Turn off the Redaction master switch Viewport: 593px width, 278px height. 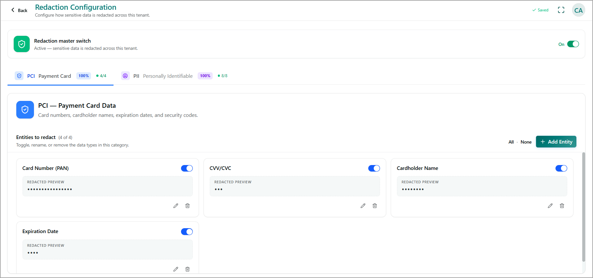pyautogui.click(x=573, y=44)
